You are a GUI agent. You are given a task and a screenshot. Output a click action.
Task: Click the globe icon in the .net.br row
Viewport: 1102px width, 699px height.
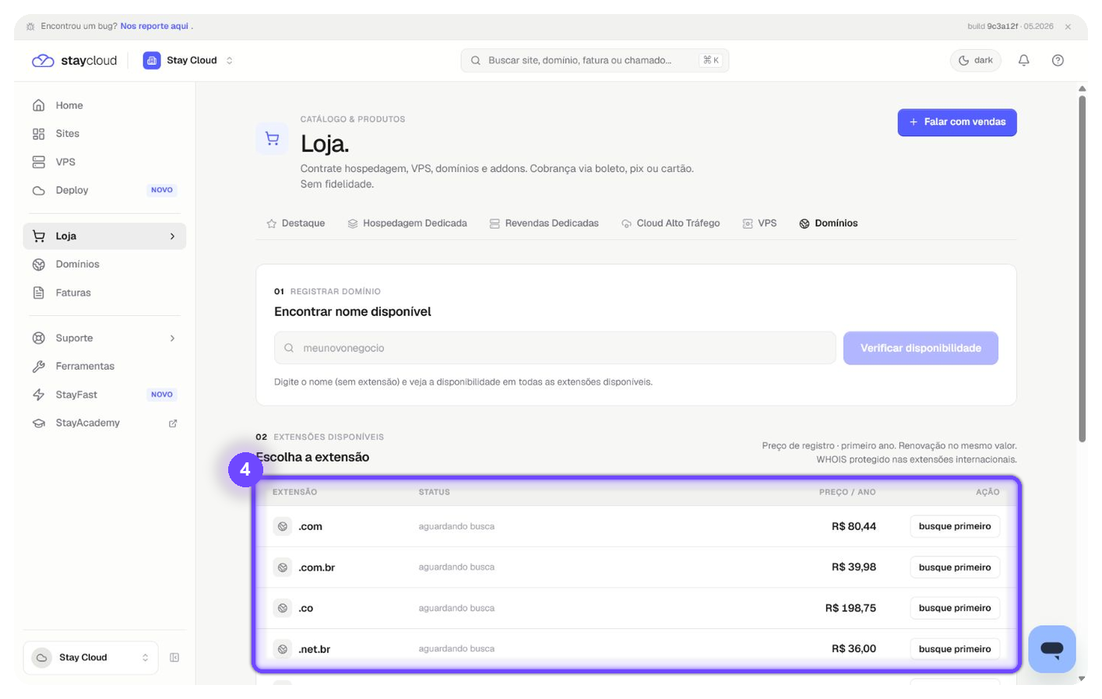coord(283,649)
